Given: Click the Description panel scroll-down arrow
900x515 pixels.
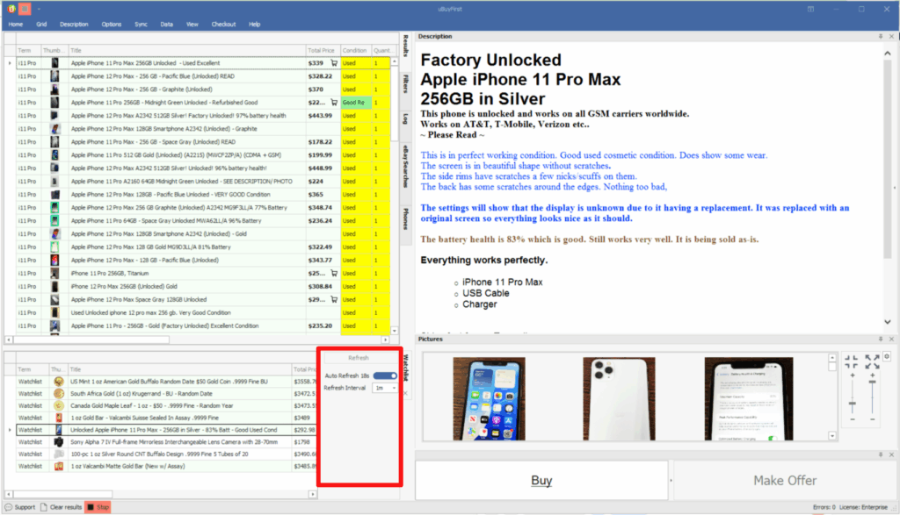Looking at the screenshot, I should coord(888,322).
